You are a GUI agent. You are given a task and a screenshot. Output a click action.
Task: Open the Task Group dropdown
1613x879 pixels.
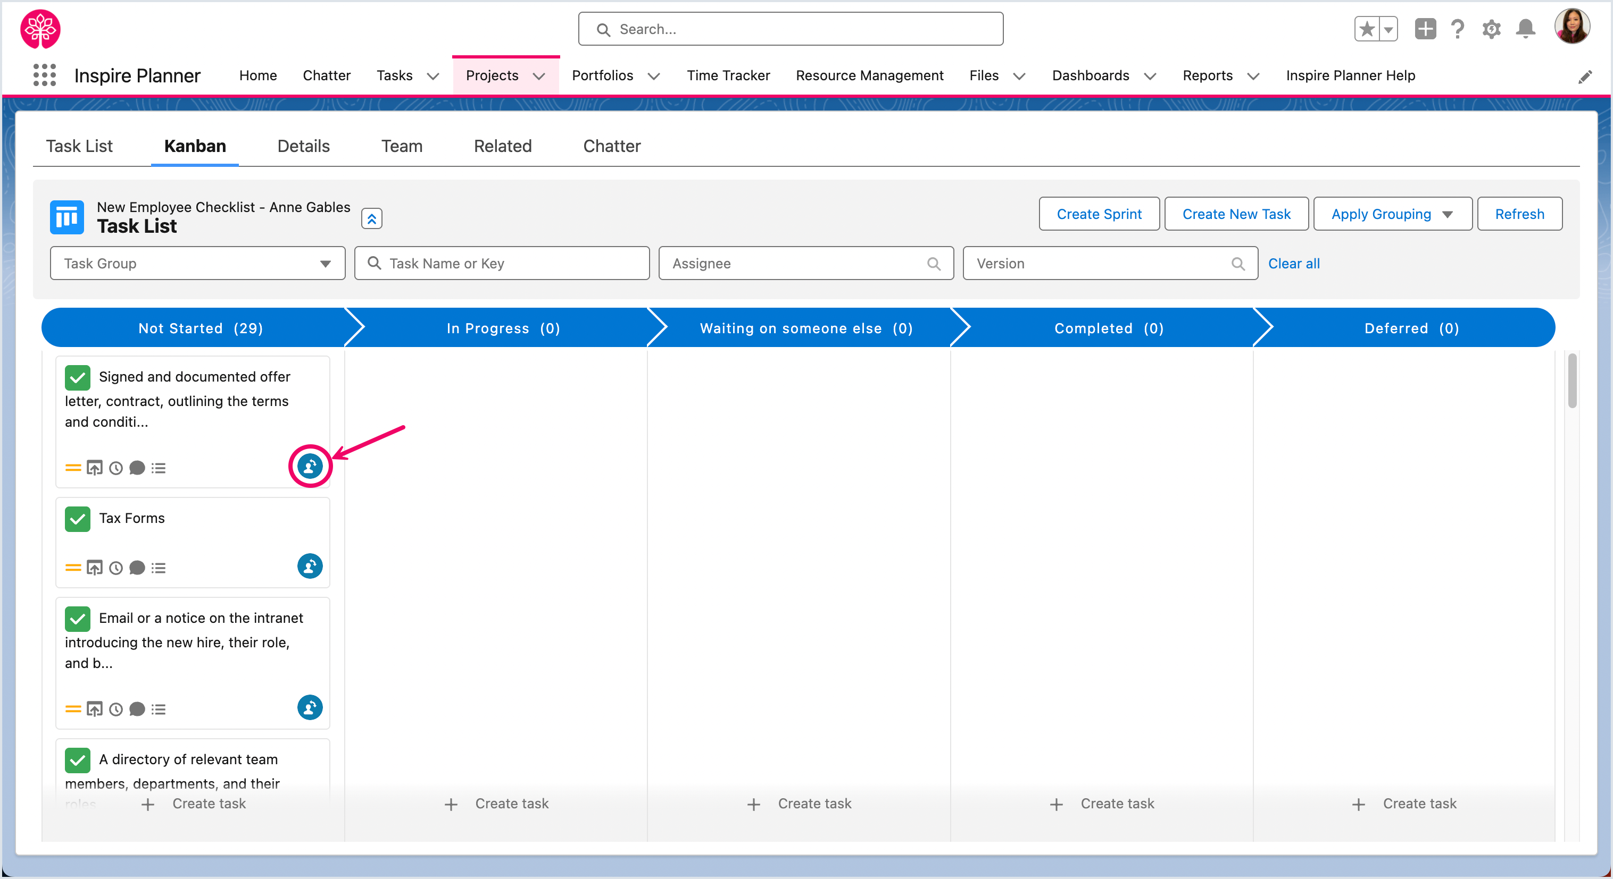198,264
